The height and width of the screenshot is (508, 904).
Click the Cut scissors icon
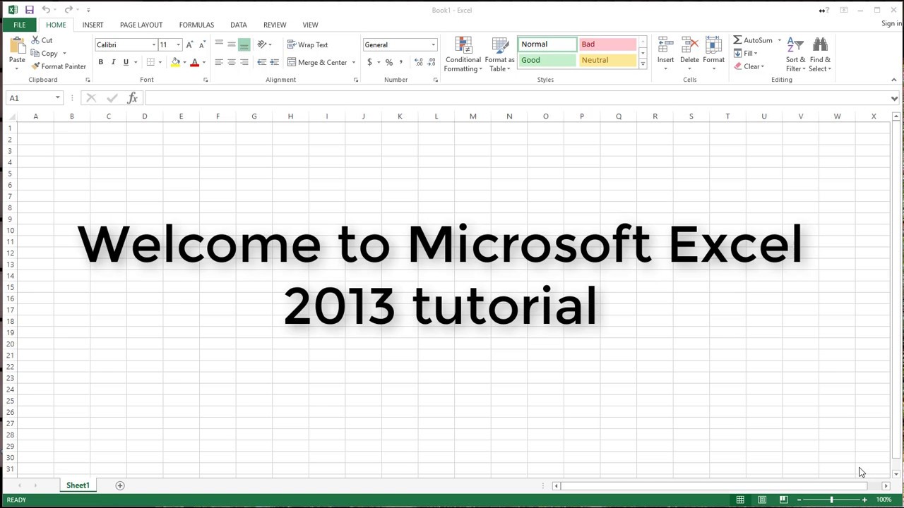click(x=35, y=40)
